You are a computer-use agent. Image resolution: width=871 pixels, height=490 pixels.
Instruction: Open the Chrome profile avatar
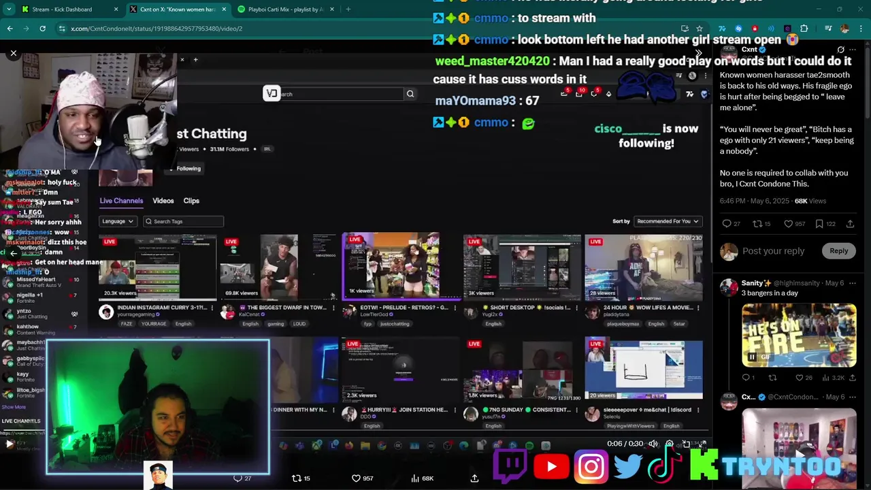coord(844,29)
